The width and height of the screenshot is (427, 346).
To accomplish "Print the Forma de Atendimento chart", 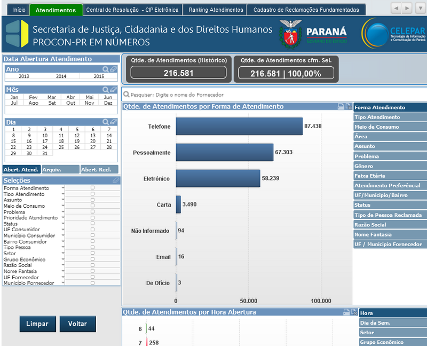I will pos(341,107).
